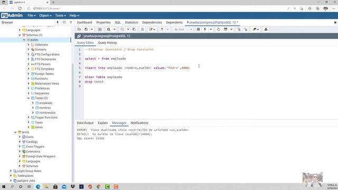This screenshot has width=338, height=190.
Task: Select the Messages tab
Action: click(x=119, y=123)
